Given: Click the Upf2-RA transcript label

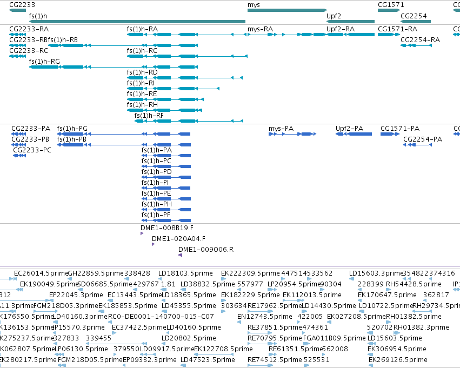Looking at the screenshot, I should 341,29.
